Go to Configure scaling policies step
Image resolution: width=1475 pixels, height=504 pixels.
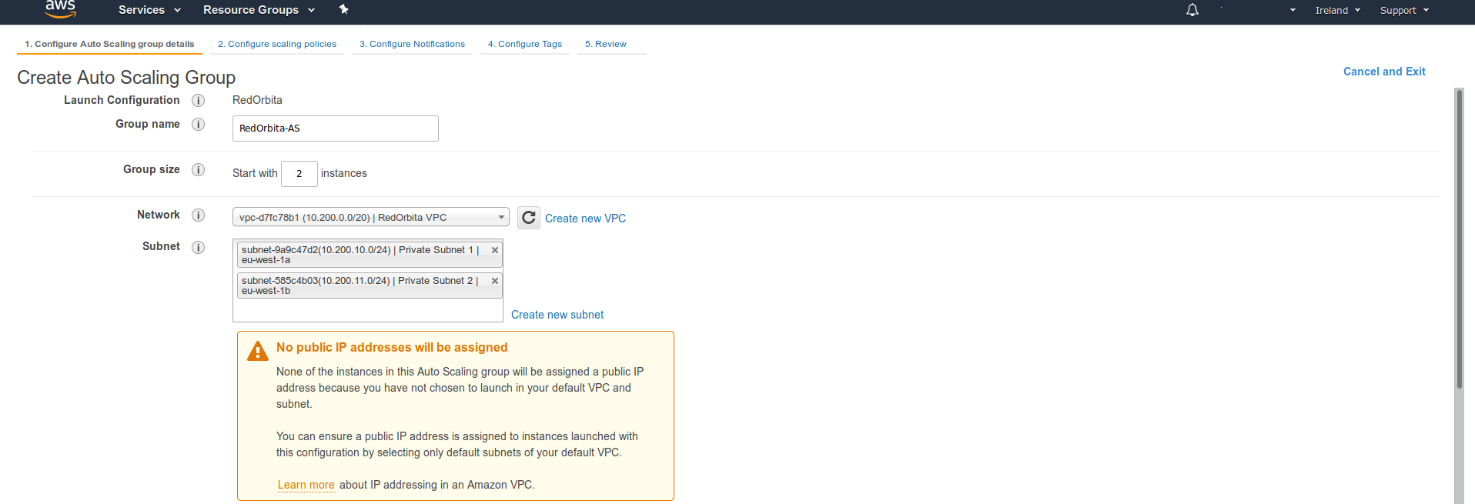click(x=276, y=44)
